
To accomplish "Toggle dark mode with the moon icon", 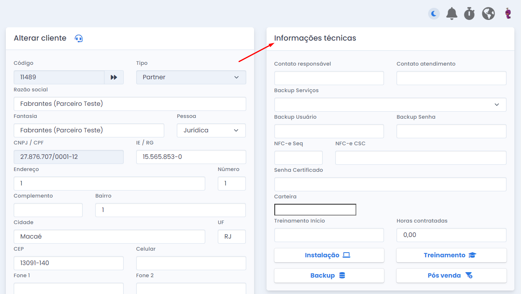I will 434,14.
